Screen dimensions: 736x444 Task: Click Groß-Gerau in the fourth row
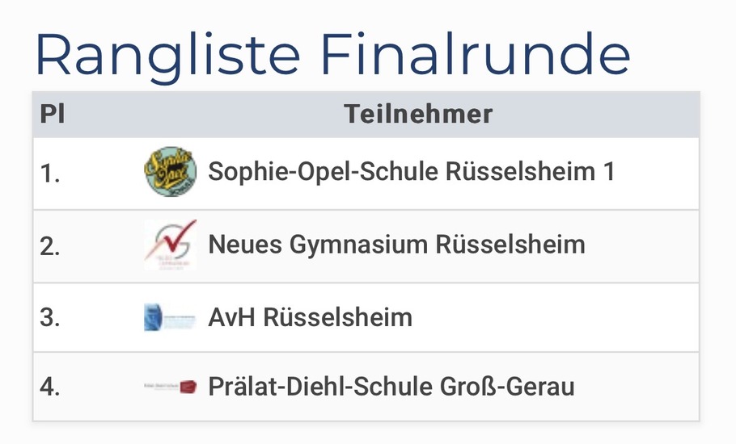coord(507,387)
